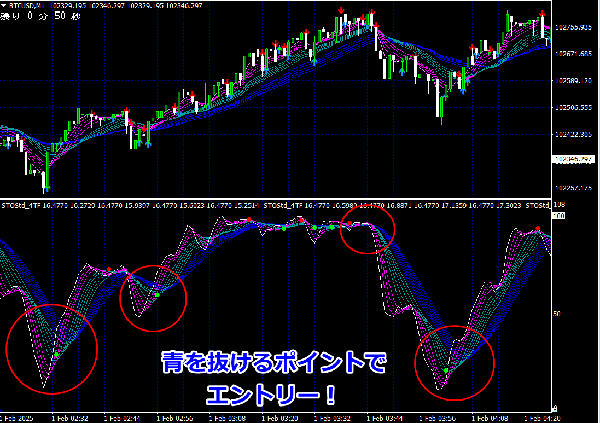Click the 50 level scale label
This screenshot has width=600, height=423.
pos(557,314)
